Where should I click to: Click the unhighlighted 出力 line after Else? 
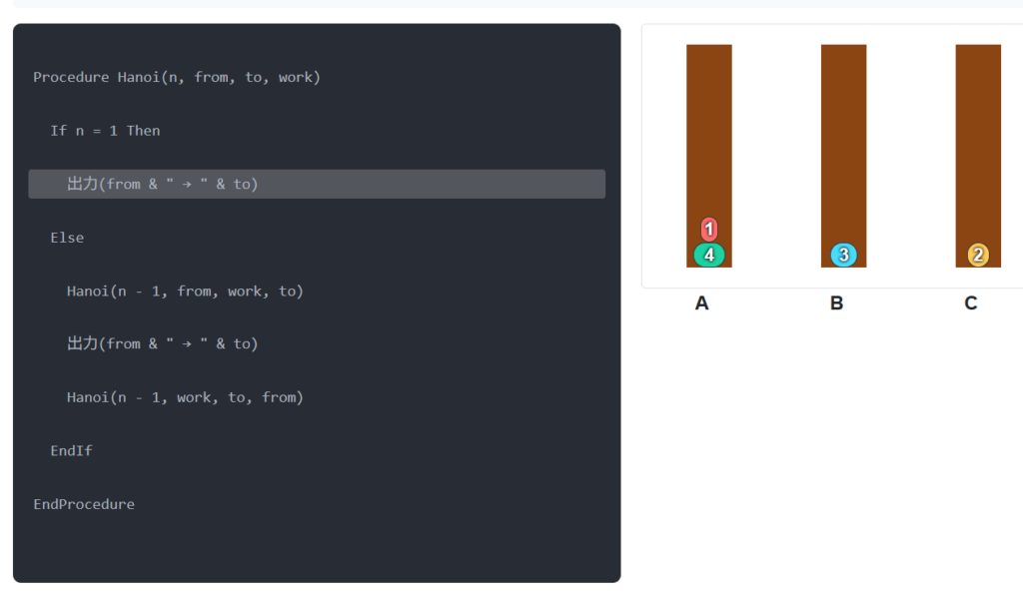[x=162, y=343]
